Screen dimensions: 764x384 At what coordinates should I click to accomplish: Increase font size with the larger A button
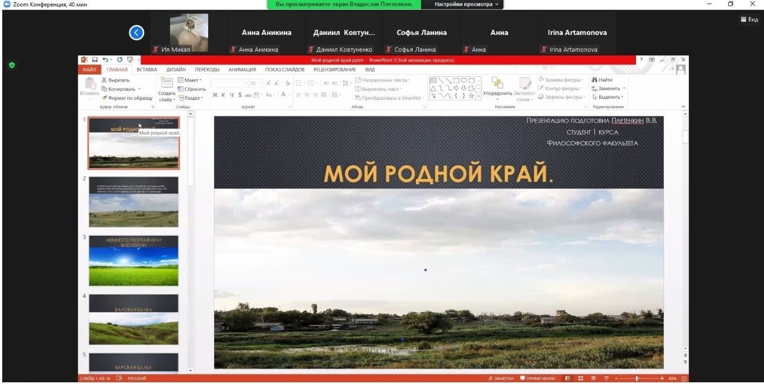point(269,83)
